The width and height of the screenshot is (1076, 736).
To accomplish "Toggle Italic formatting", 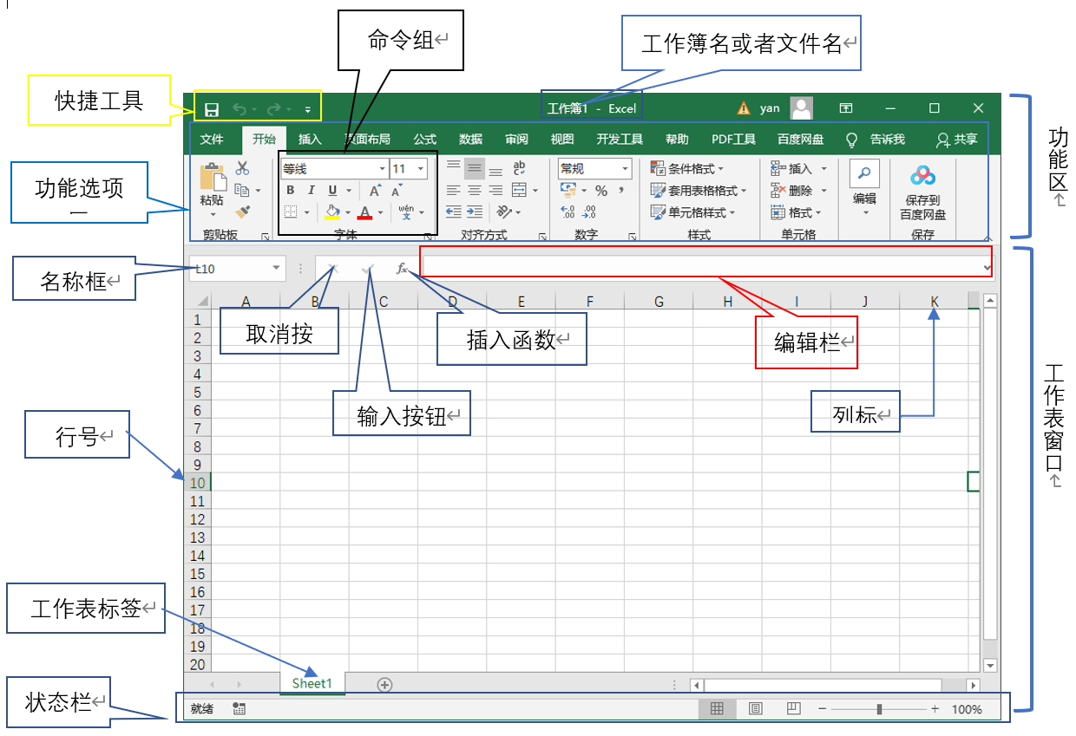I will click(x=311, y=191).
